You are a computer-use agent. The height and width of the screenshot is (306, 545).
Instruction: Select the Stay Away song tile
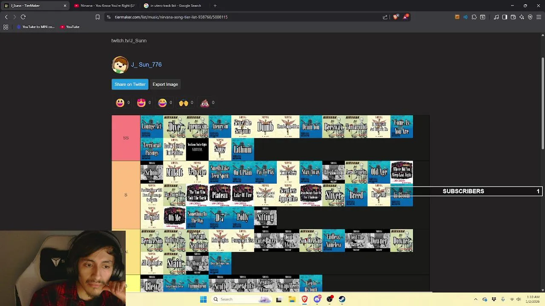(x=311, y=172)
